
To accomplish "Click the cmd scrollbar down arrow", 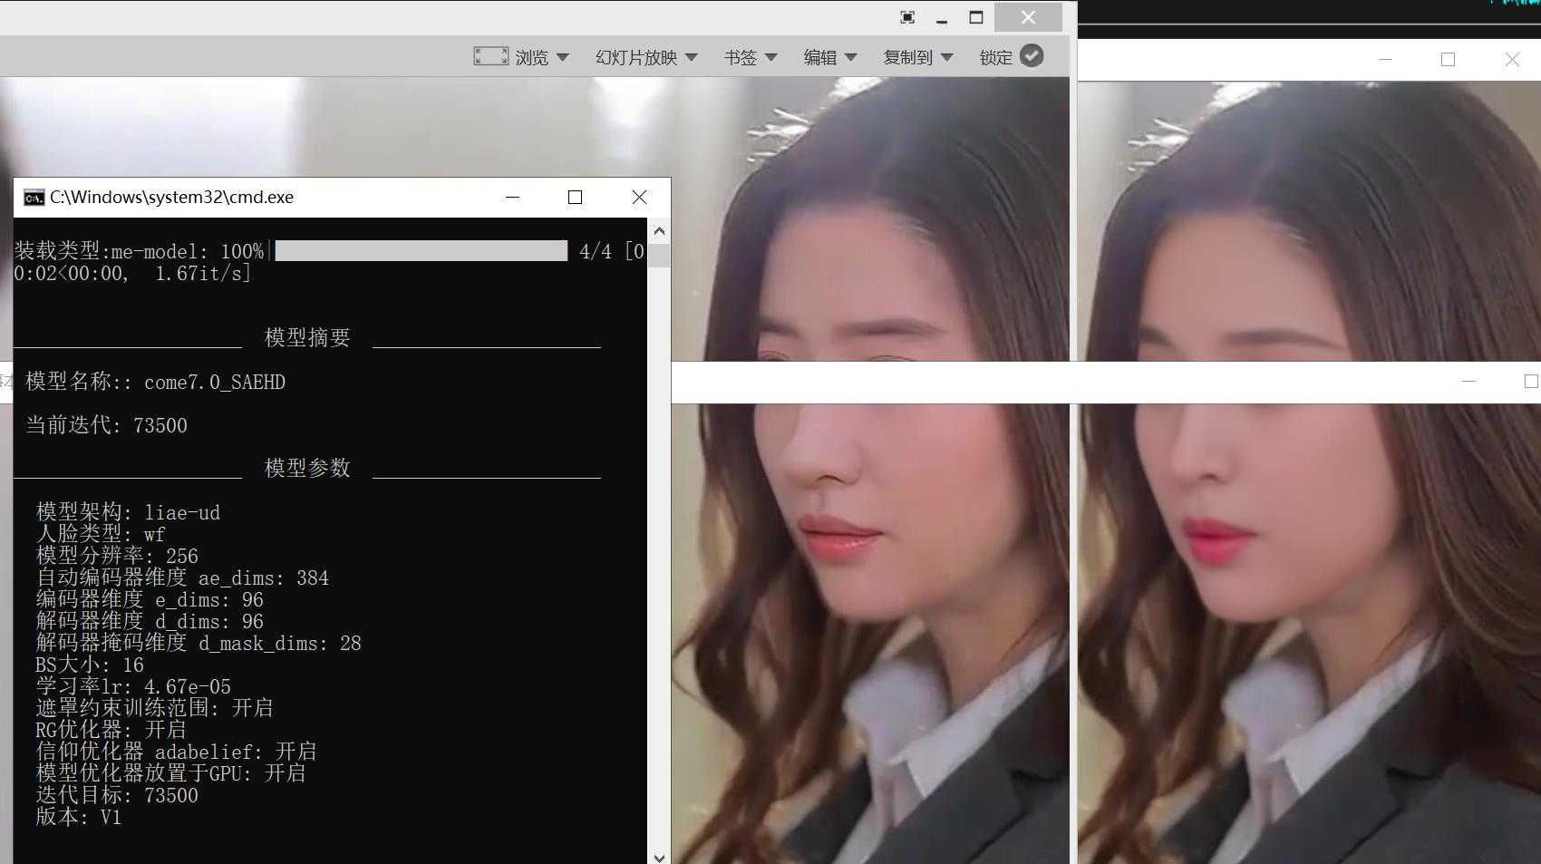I will [x=659, y=857].
